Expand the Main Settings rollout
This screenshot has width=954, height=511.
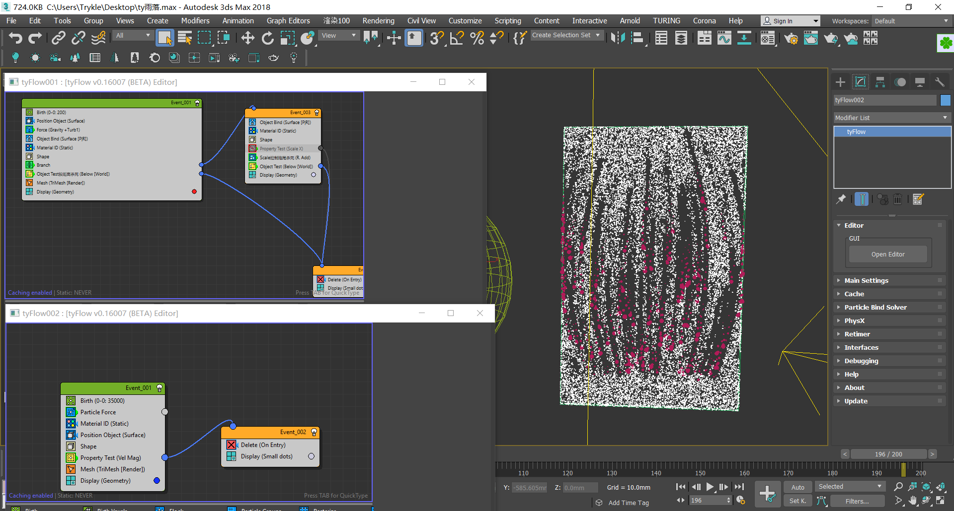(889, 280)
